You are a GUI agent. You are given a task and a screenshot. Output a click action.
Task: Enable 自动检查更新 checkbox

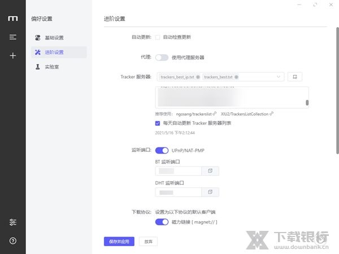tap(158, 37)
